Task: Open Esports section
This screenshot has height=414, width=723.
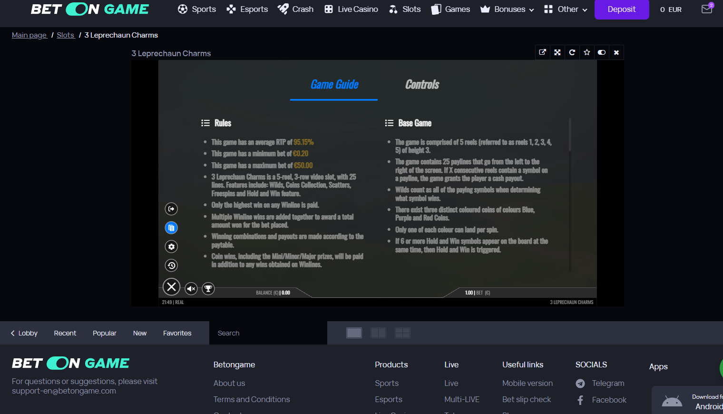Action: [x=247, y=9]
